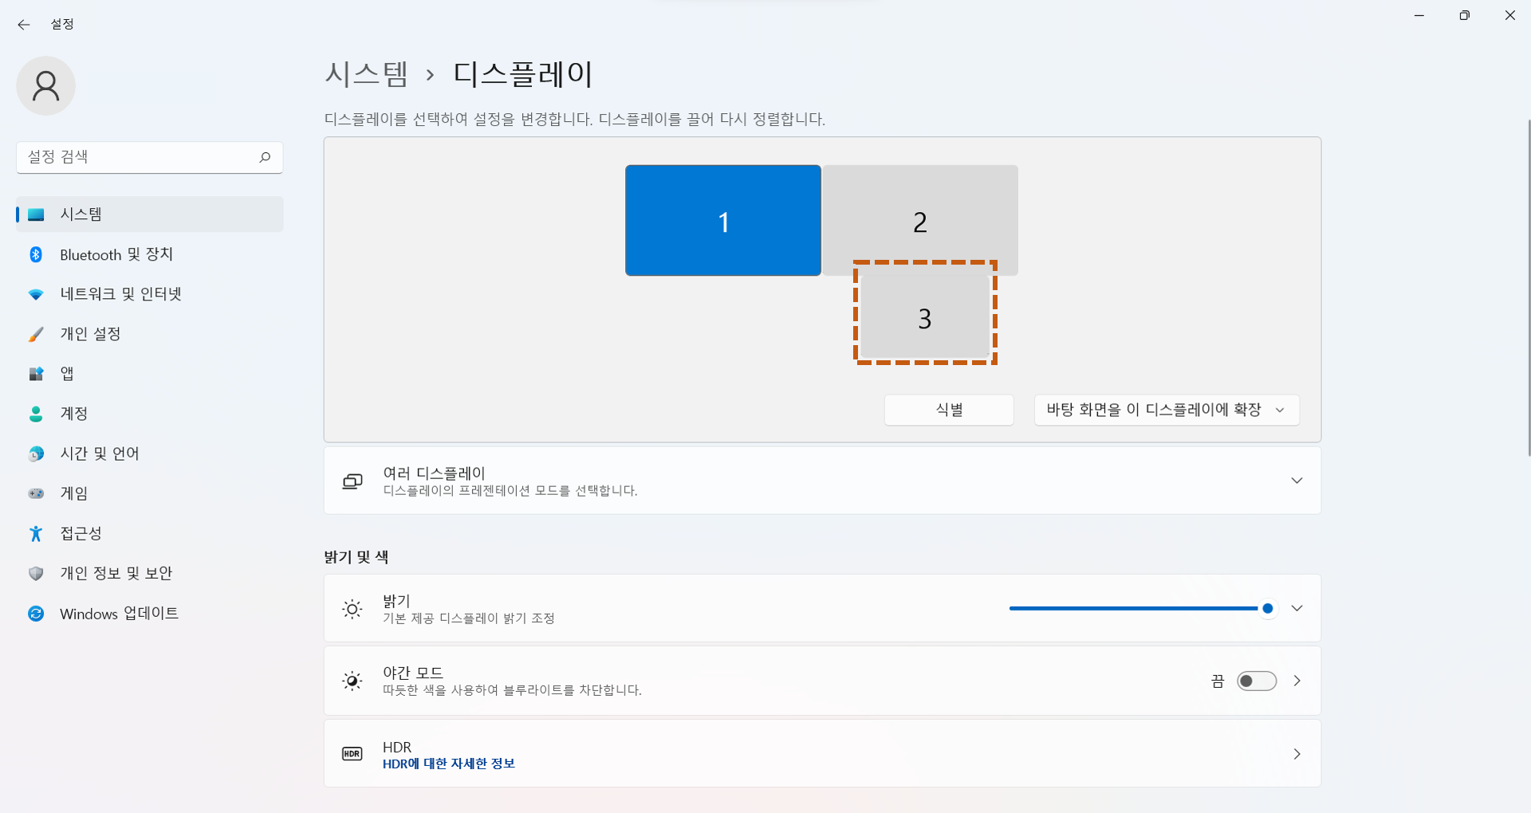
Task: Click the 끔 status label
Action: pos(1218,681)
